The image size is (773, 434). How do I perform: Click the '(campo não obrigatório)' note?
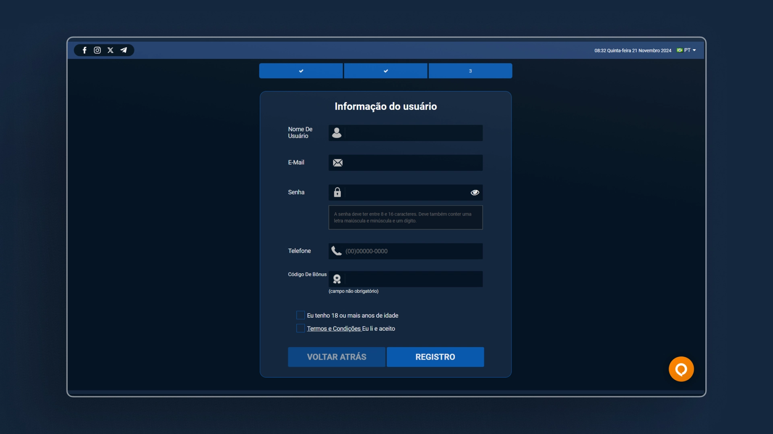coord(353,291)
